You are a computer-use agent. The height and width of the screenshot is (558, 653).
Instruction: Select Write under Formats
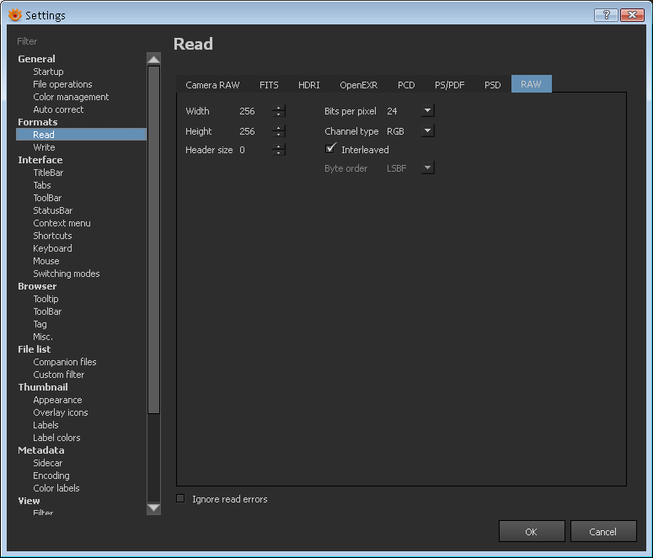(x=44, y=147)
